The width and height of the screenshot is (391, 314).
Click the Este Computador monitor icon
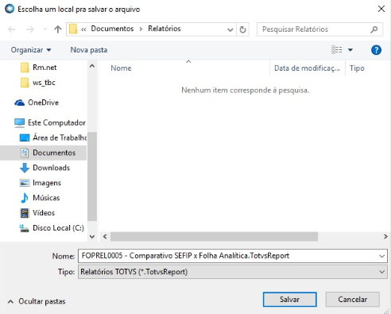20,123
